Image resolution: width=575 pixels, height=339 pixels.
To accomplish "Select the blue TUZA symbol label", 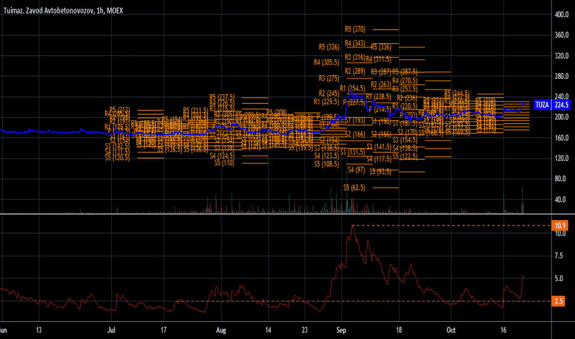I will coord(542,105).
